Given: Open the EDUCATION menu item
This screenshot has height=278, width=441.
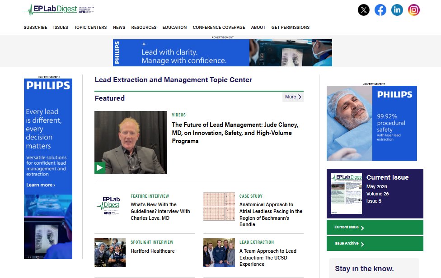Looking at the screenshot, I should (x=174, y=27).
